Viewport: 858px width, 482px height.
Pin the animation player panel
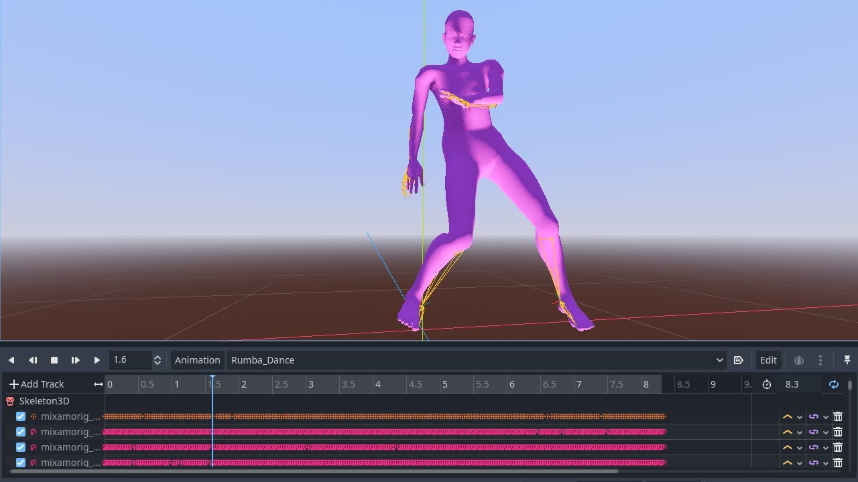[847, 360]
